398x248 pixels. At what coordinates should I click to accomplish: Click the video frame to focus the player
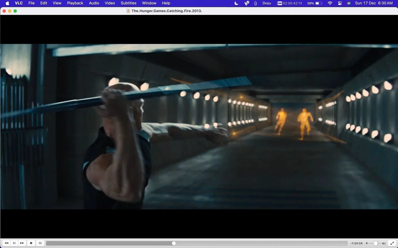[x=199, y=127]
